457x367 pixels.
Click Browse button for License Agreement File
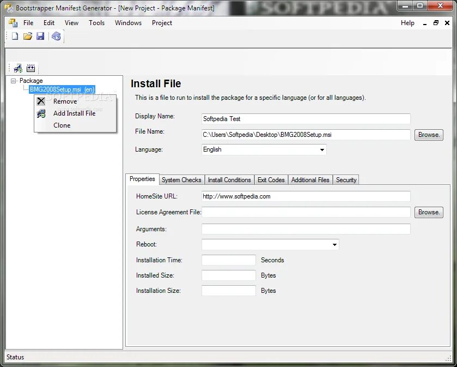(x=429, y=212)
